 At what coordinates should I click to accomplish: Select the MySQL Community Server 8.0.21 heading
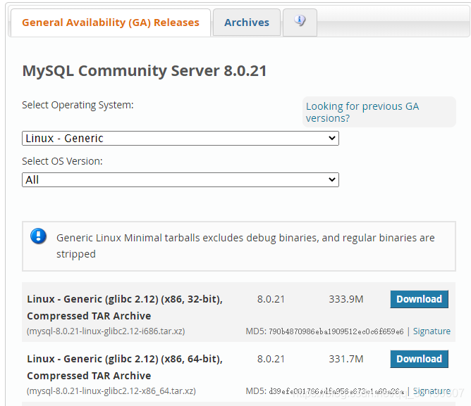[x=145, y=71]
